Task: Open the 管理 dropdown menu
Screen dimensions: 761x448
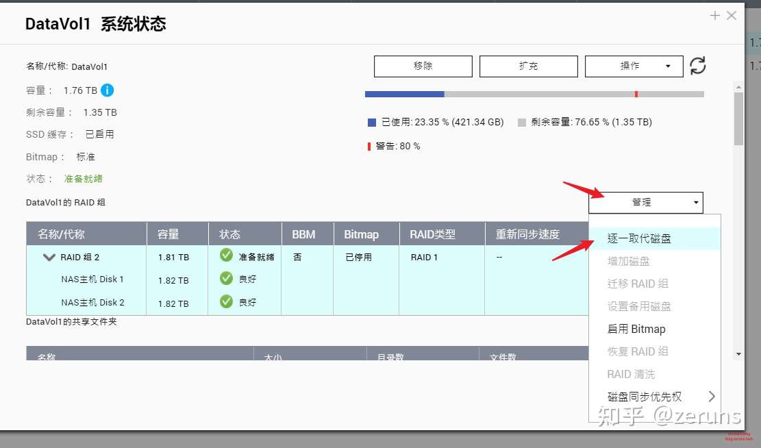Action: 645,202
